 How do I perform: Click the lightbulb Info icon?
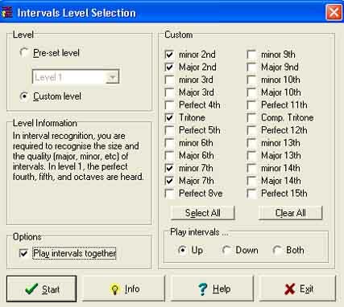[114, 289]
